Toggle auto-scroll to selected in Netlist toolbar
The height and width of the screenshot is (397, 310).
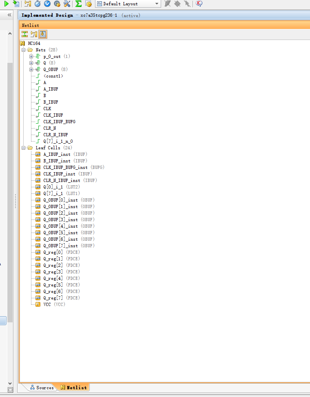point(43,34)
